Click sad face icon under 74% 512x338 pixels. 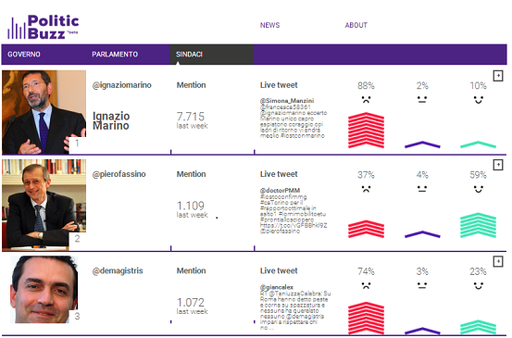pyautogui.click(x=366, y=285)
